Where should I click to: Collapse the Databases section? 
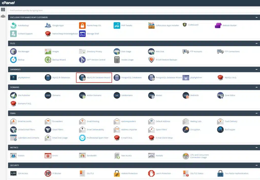(x=256, y=70)
